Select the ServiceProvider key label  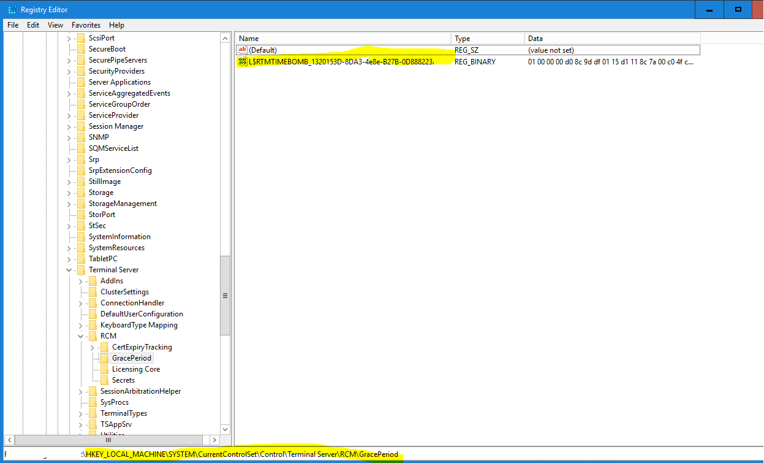pos(113,115)
